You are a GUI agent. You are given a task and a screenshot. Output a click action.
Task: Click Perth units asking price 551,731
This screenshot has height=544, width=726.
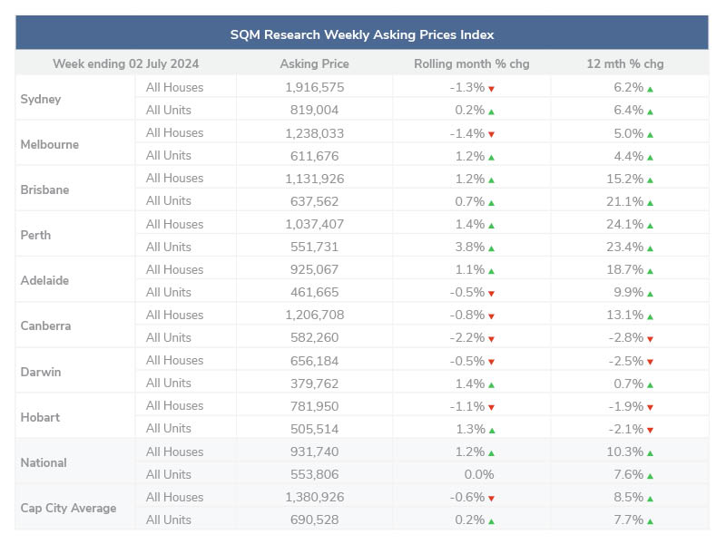(x=314, y=247)
